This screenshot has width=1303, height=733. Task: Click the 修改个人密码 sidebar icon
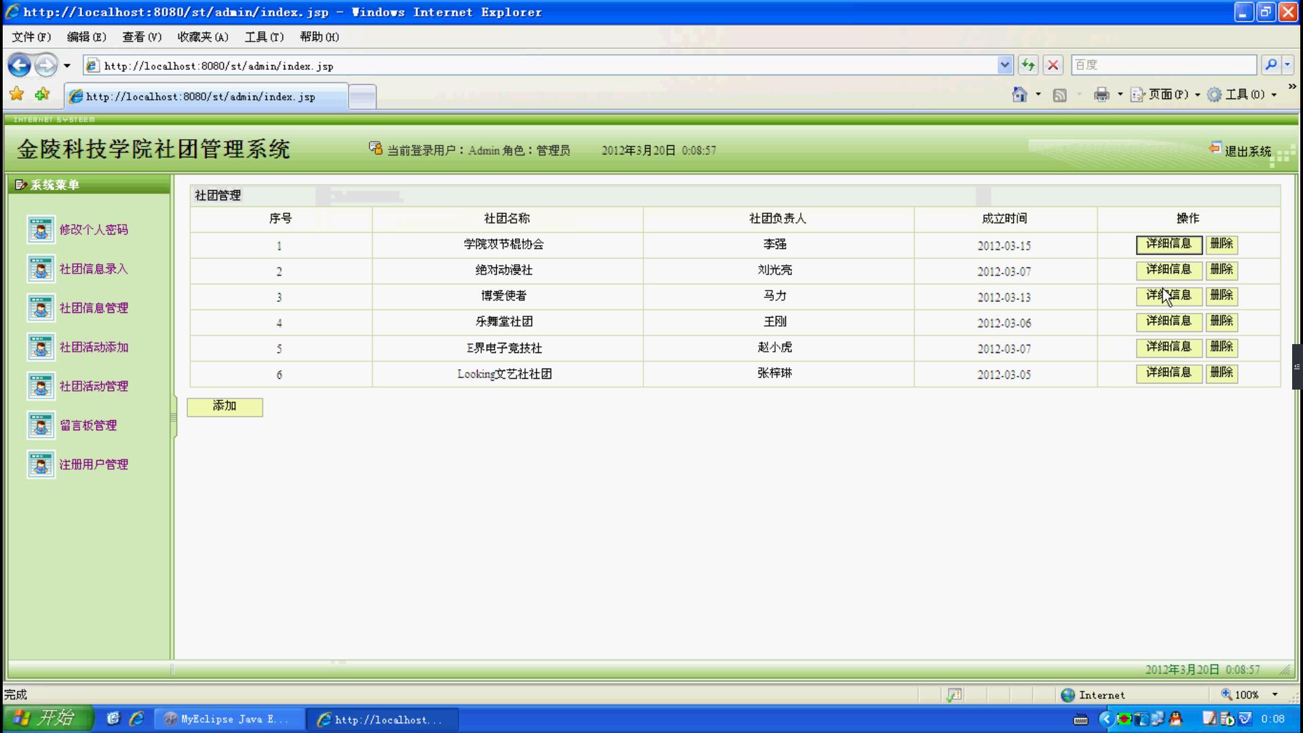[x=41, y=230]
